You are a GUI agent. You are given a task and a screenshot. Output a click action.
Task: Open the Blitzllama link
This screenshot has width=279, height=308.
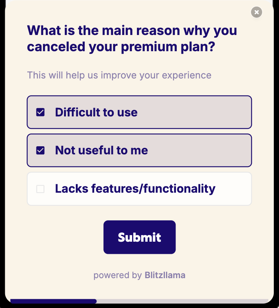tap(165, 275)
